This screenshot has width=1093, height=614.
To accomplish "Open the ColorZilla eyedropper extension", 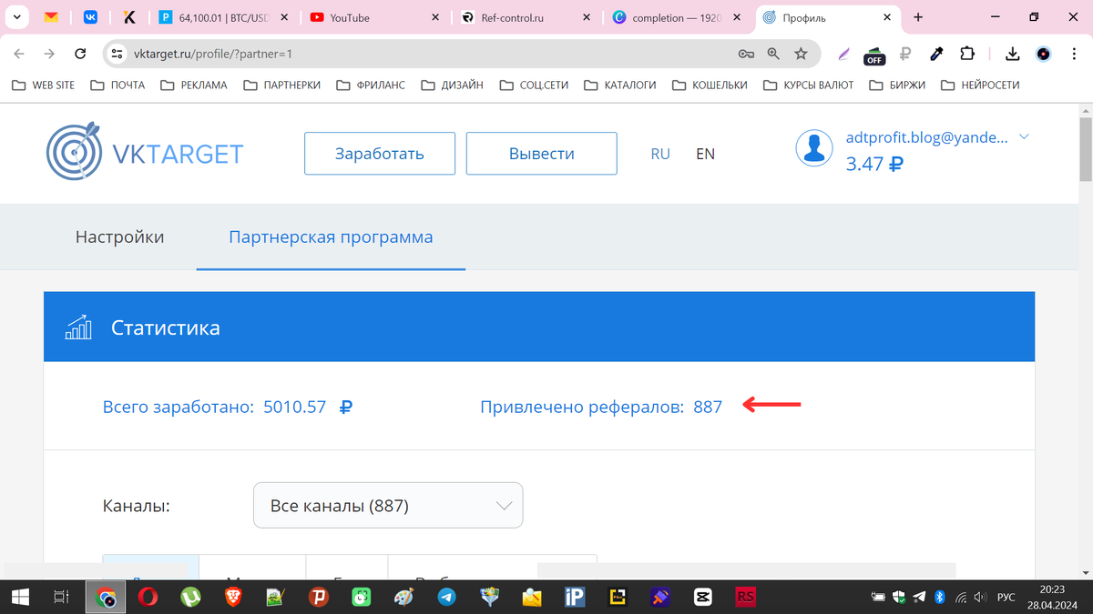I will 935,54.
